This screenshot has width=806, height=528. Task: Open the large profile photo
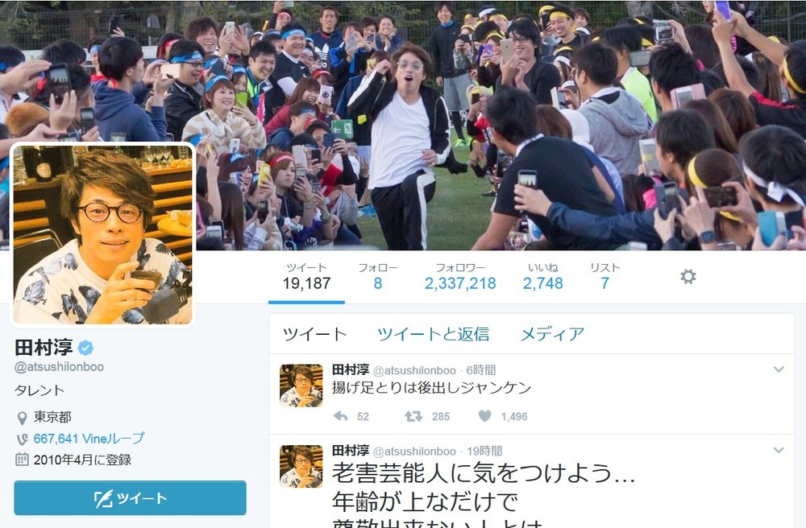click(103, 234)
